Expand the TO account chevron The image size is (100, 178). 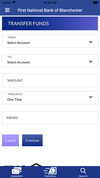91,62
